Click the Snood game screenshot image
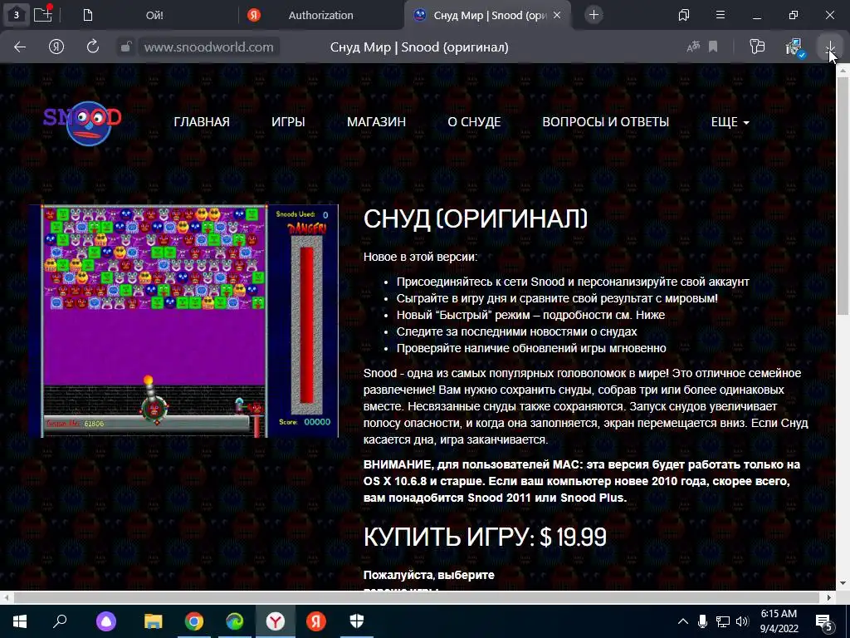Viewport: 850px width, 638px height. tap(183, 321)
